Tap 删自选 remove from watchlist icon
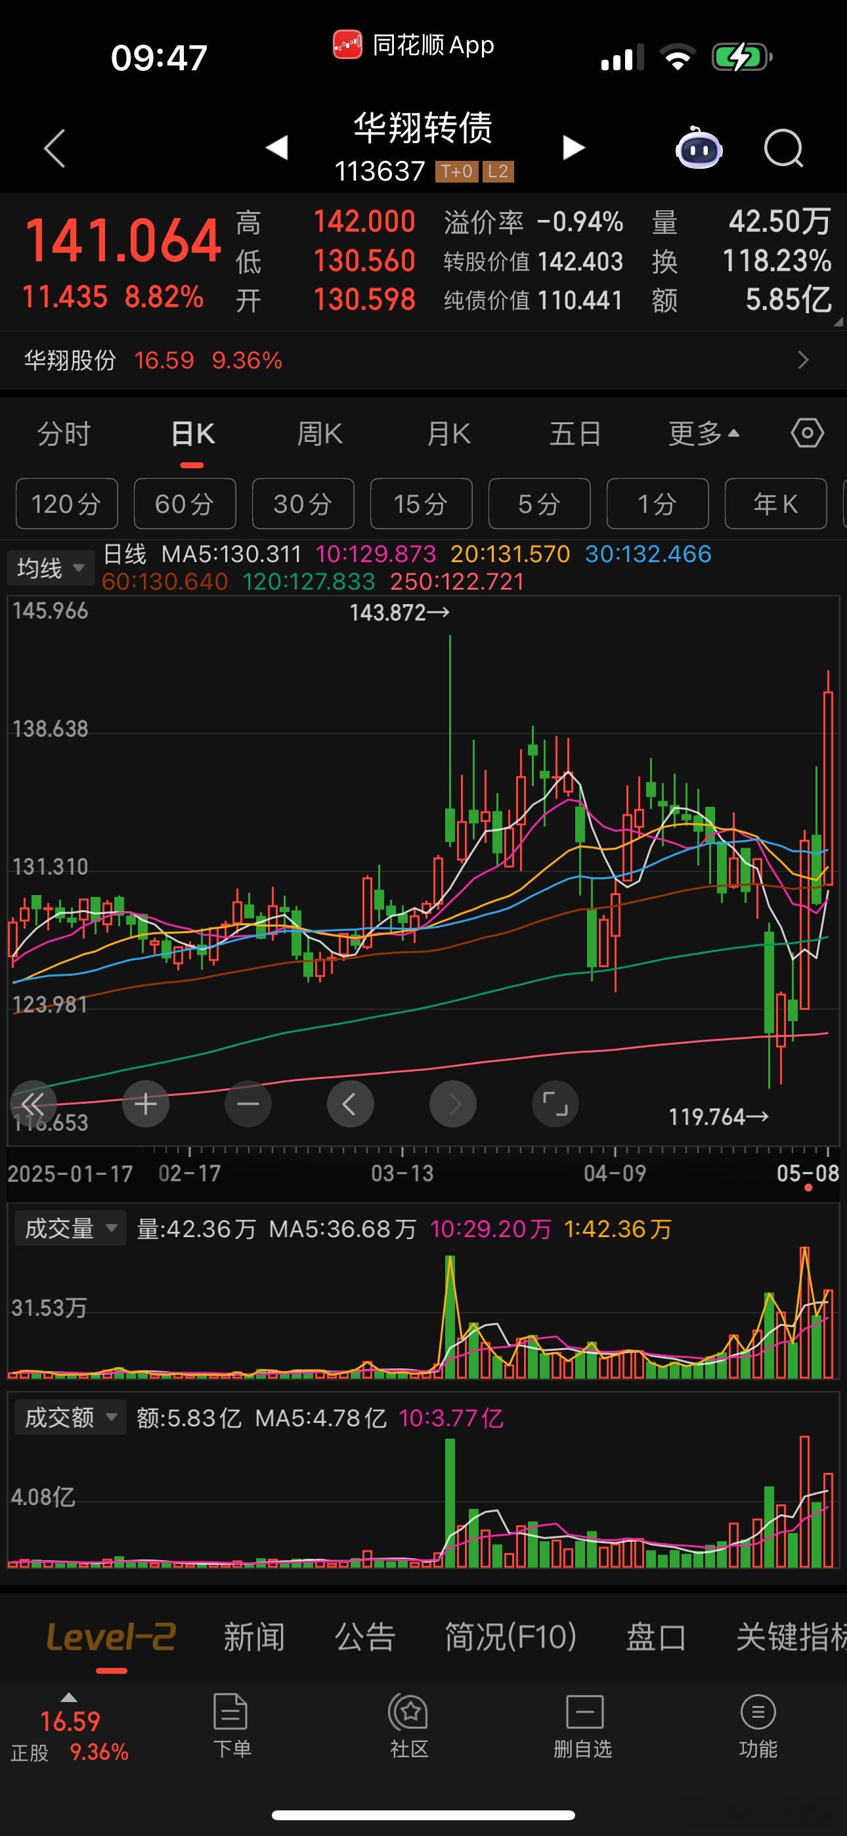The width and height of the screenshot is (847, 1836). point(583,1725)
